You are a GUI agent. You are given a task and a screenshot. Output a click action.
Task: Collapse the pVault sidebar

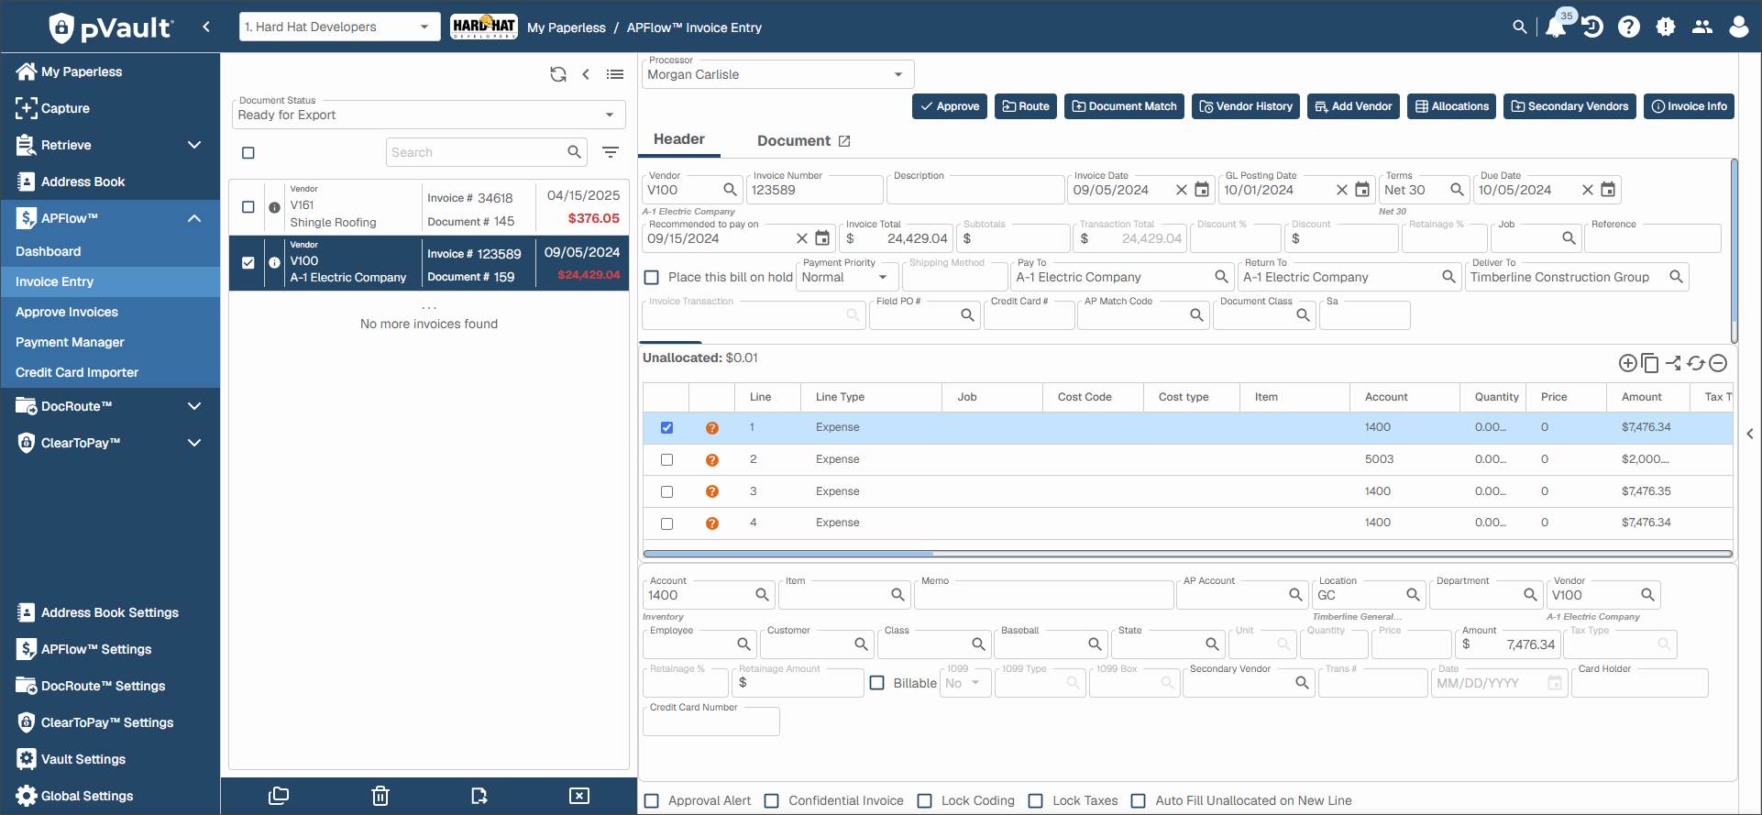206,27
